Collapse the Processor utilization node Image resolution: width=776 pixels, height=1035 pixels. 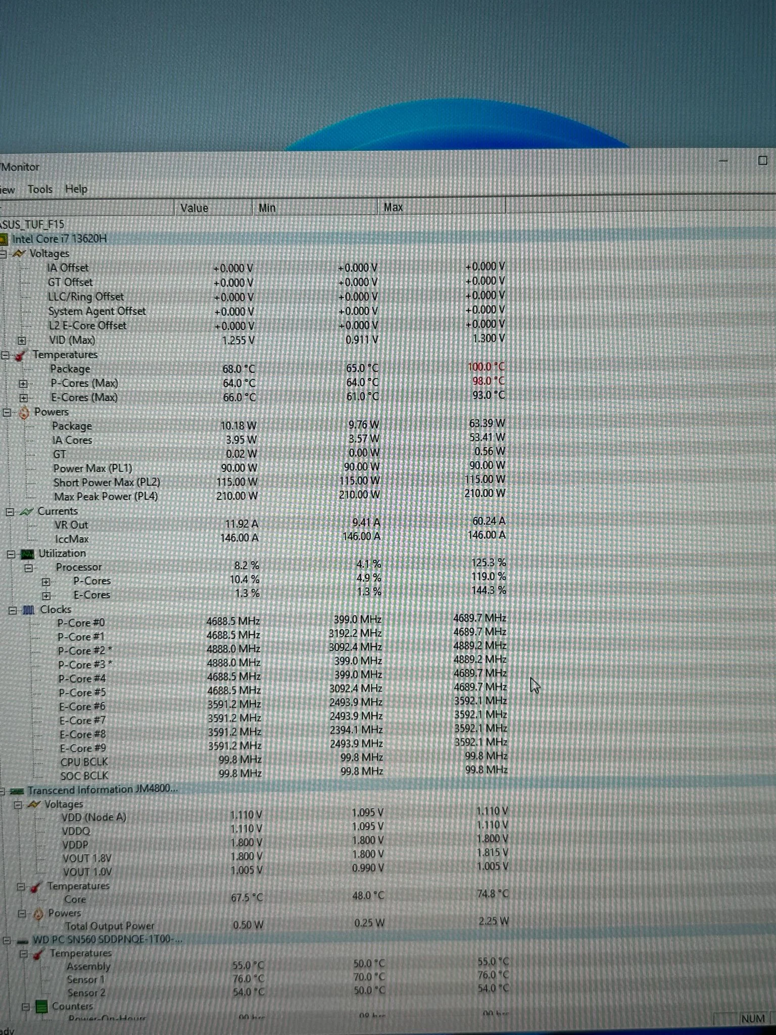[x=29, y=568]
